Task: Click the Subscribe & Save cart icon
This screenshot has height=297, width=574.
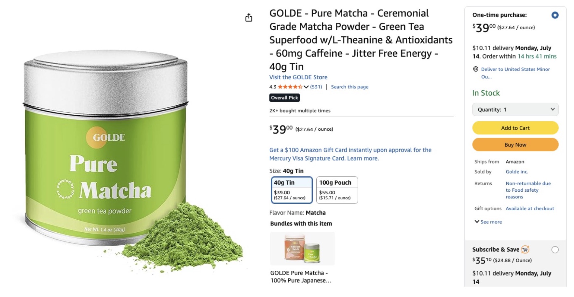Action: pyautogui.click(x=525, y=250)
